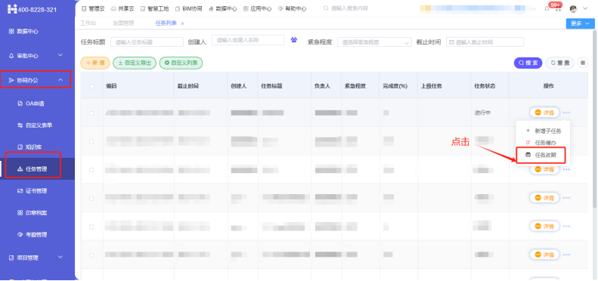The height and width of the screenshot is (281, 598).
Task: Open the blue 更多 dropdown
Action: point(580,23)
